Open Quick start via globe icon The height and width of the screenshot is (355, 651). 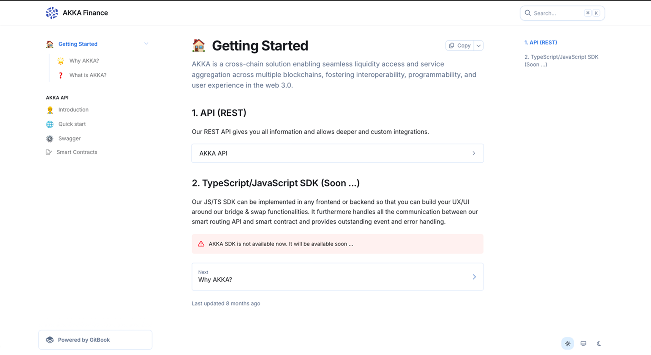pyautogui.click(x=50, y=124)
